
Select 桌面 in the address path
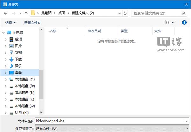[x=62, y=13]
